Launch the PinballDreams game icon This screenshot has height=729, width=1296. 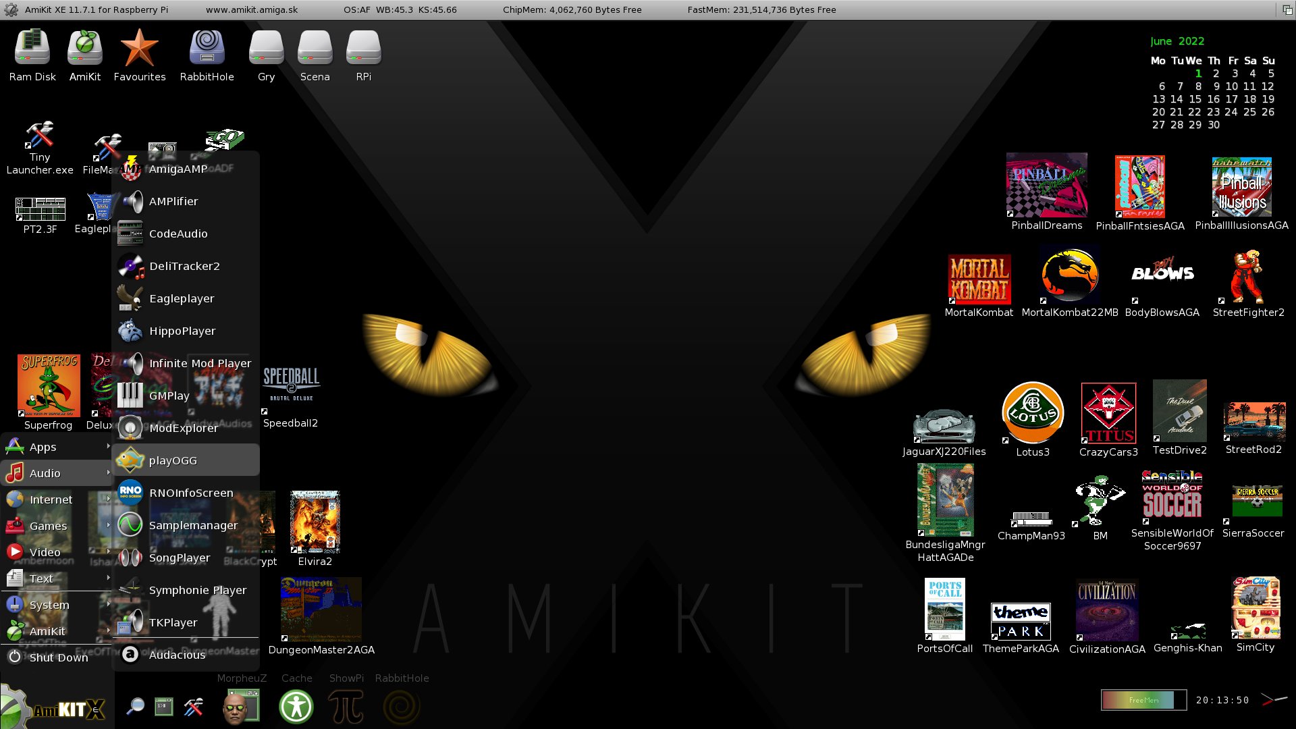tap(1046, 185)
